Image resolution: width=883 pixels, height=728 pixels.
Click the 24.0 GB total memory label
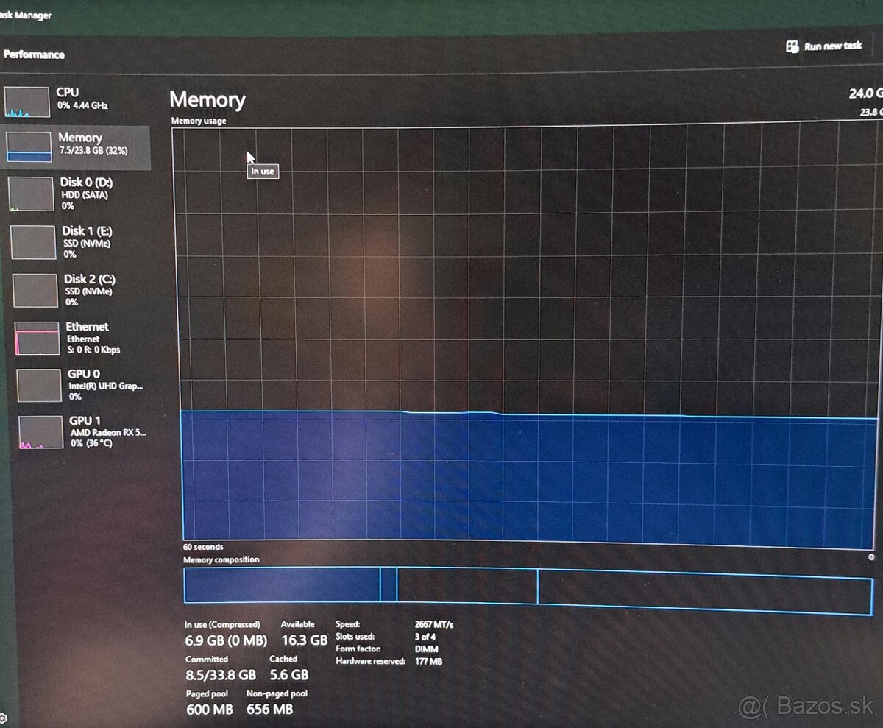(x=867, y=93)
